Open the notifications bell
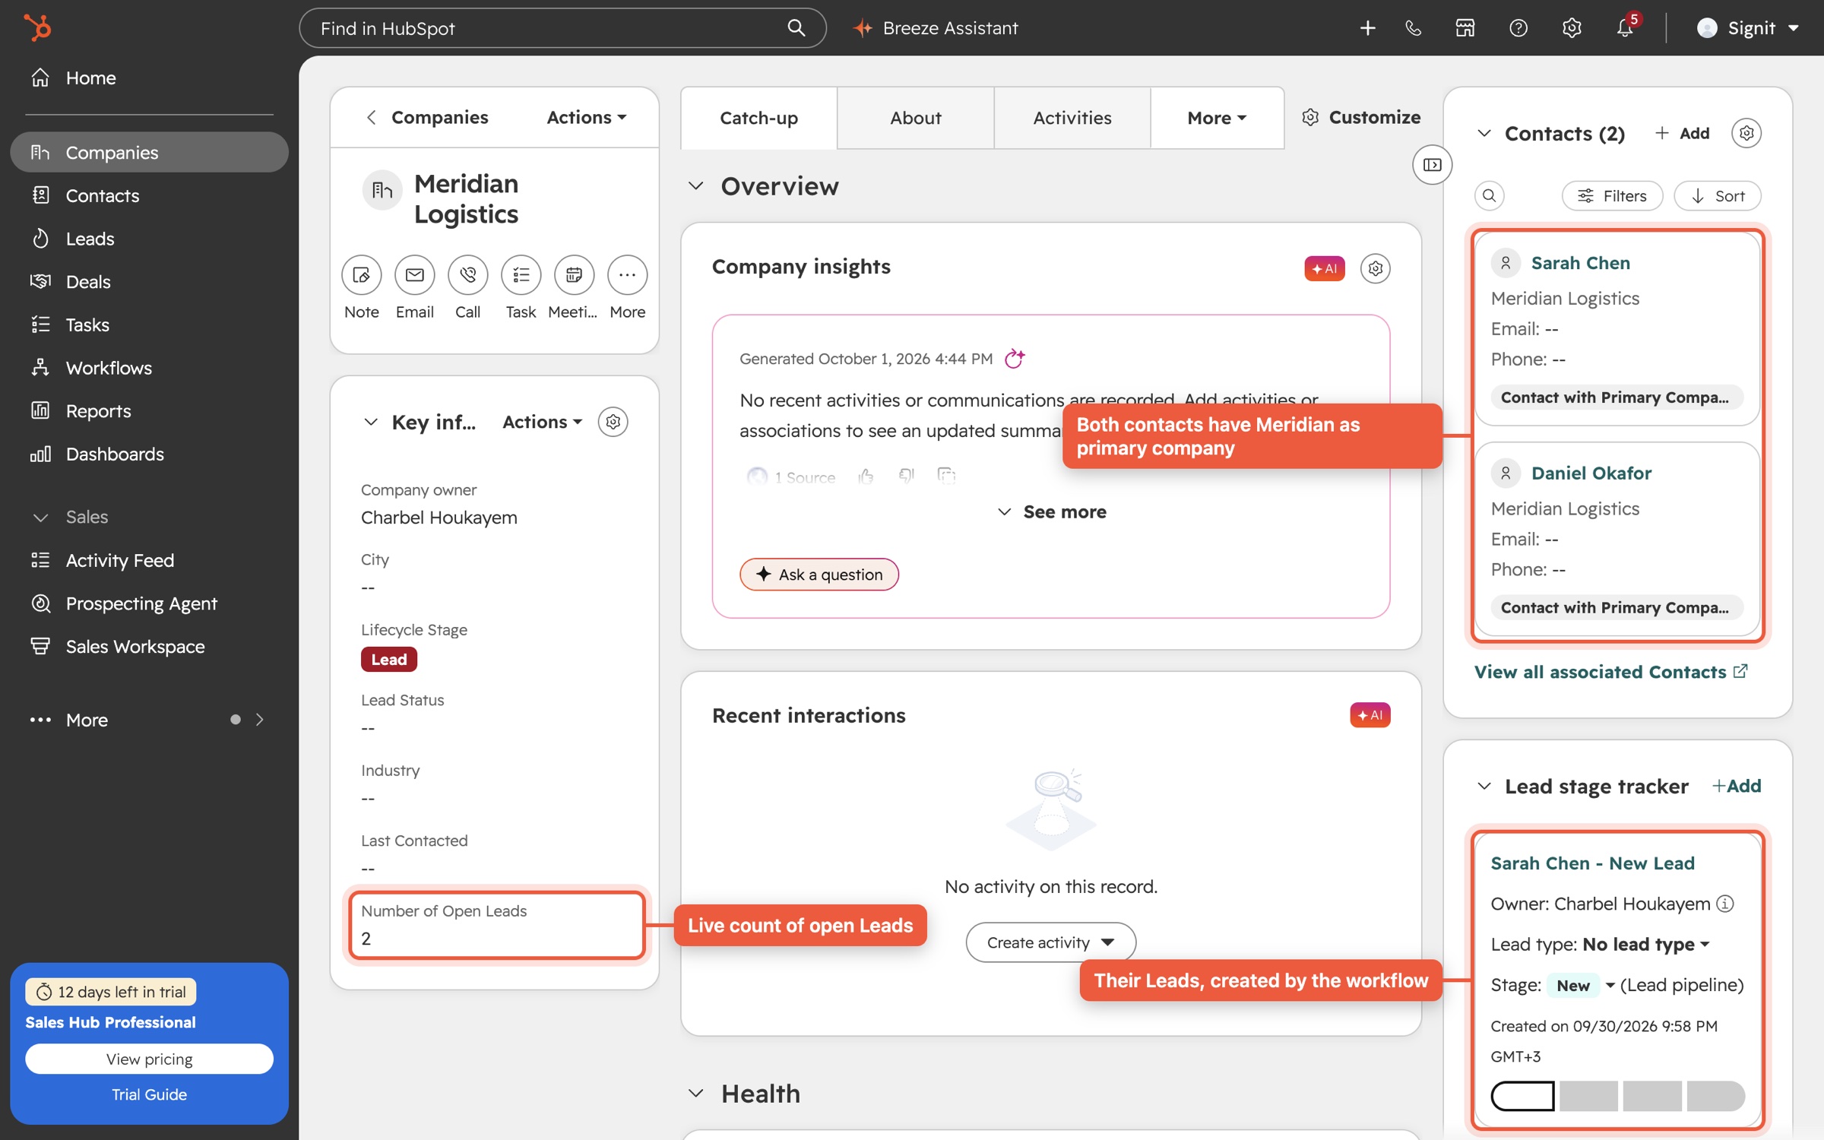Viewport: 1824px width, 1140px height. (x=1625, y=28)
